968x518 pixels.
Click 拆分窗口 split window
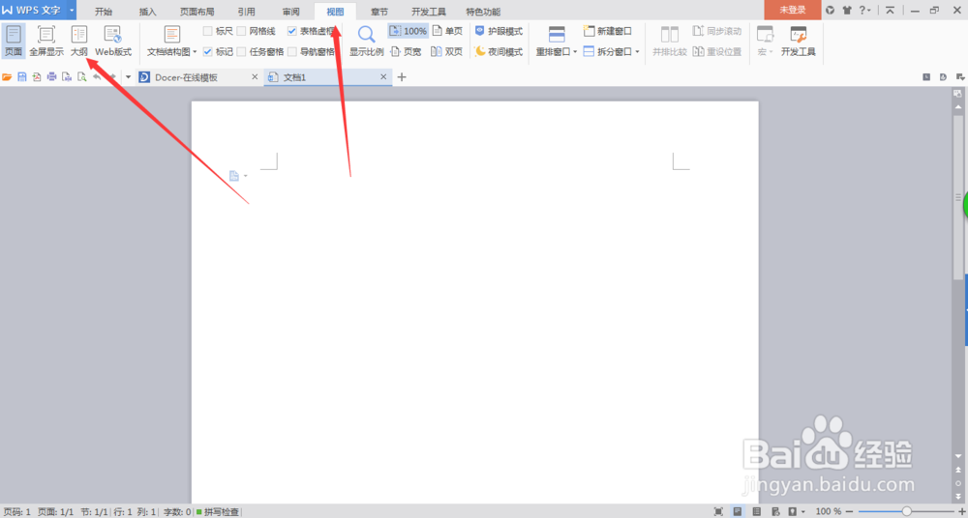[608, 52]
